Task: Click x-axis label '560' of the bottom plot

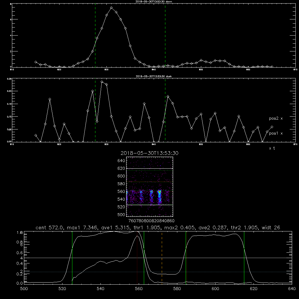Action: point(139,289)
